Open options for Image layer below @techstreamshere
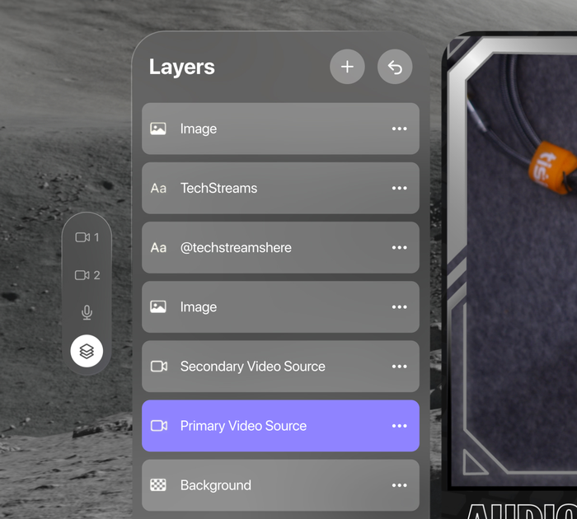 point(399,306)
